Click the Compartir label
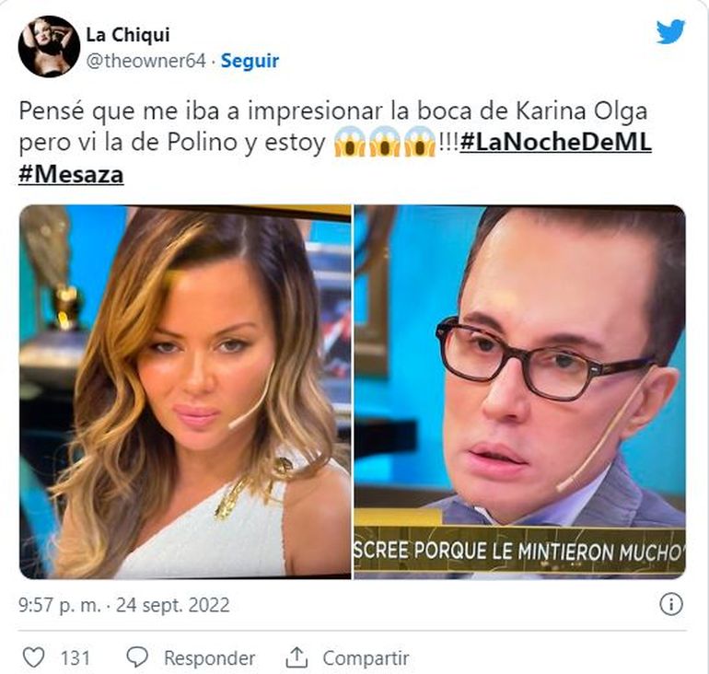The height and width of the screenshot is (674, 709). pyautogui.click(x=366, y=657)
